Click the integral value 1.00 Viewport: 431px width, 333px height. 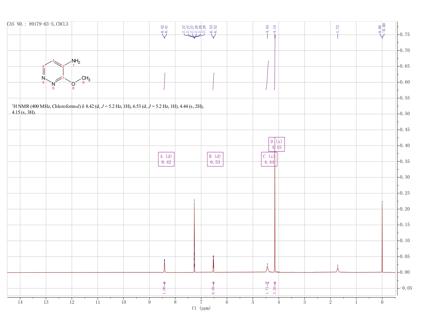(164, 290)
